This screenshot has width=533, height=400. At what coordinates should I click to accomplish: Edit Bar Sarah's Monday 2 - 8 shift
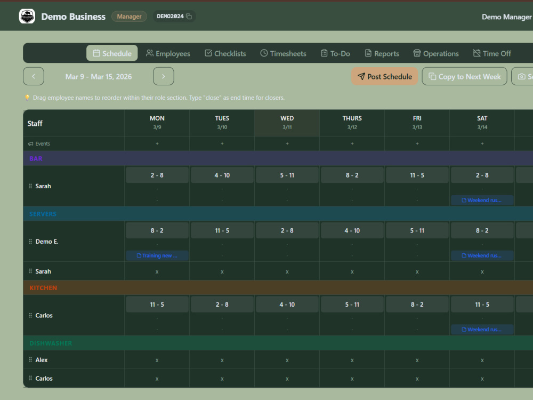[x=157, y=175]
